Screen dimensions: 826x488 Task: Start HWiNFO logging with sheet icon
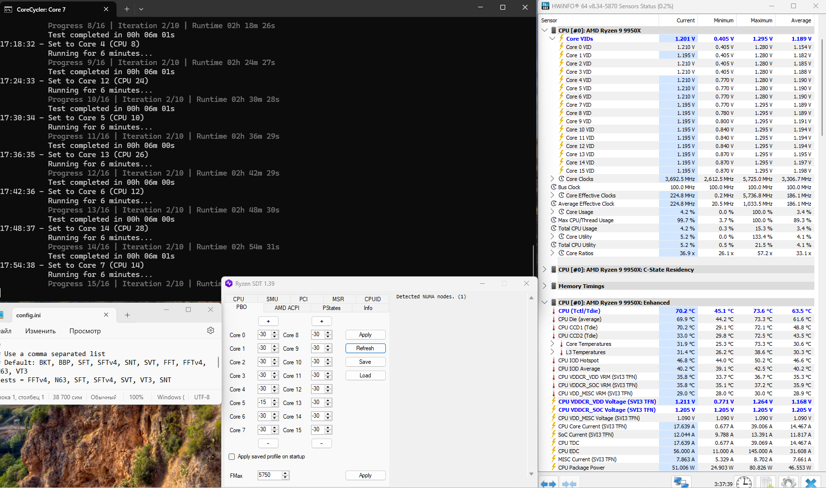click(x=766, y=483)
